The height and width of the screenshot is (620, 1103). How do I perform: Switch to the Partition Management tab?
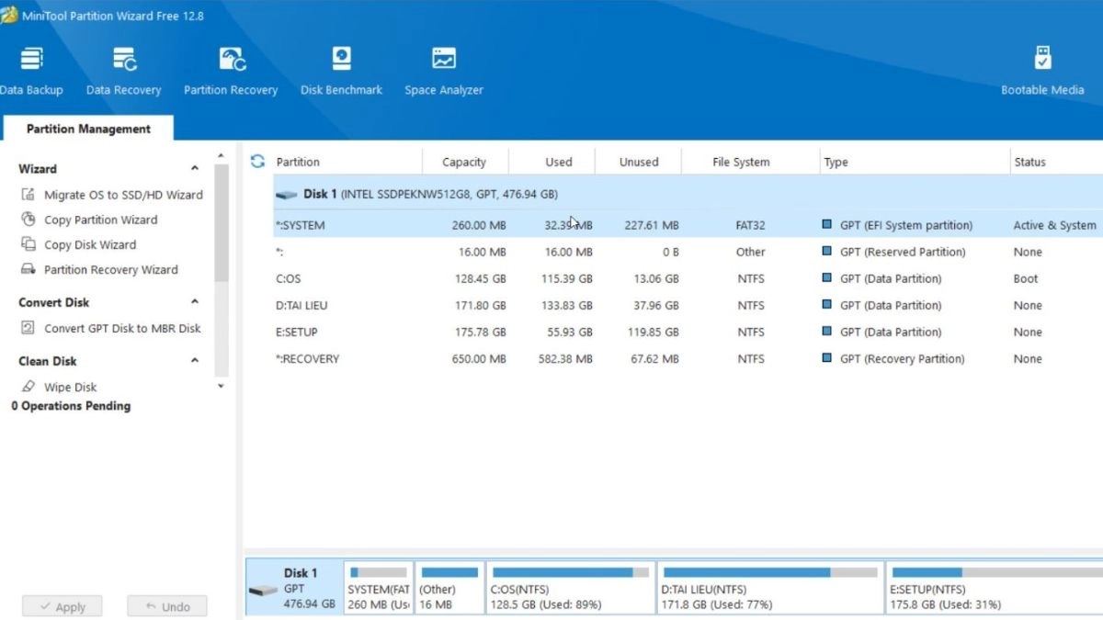88,129
